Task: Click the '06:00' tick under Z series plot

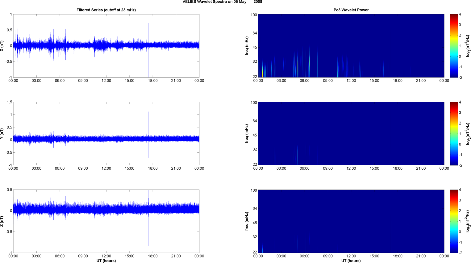Action: (x=60, y=256)
